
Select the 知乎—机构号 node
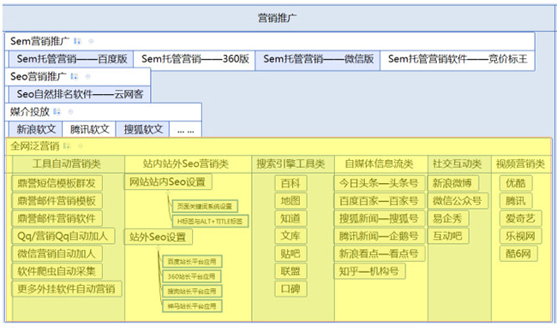click(x=369, y=271)
